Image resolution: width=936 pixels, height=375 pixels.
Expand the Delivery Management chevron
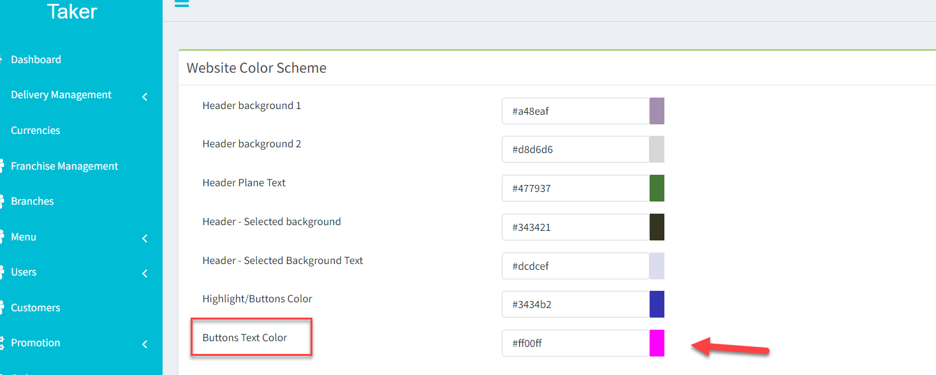[x=145, y=96]
